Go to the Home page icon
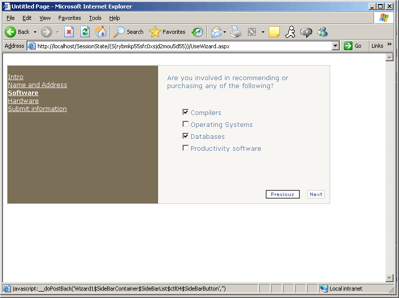399x298 pixels. [101, 32]
